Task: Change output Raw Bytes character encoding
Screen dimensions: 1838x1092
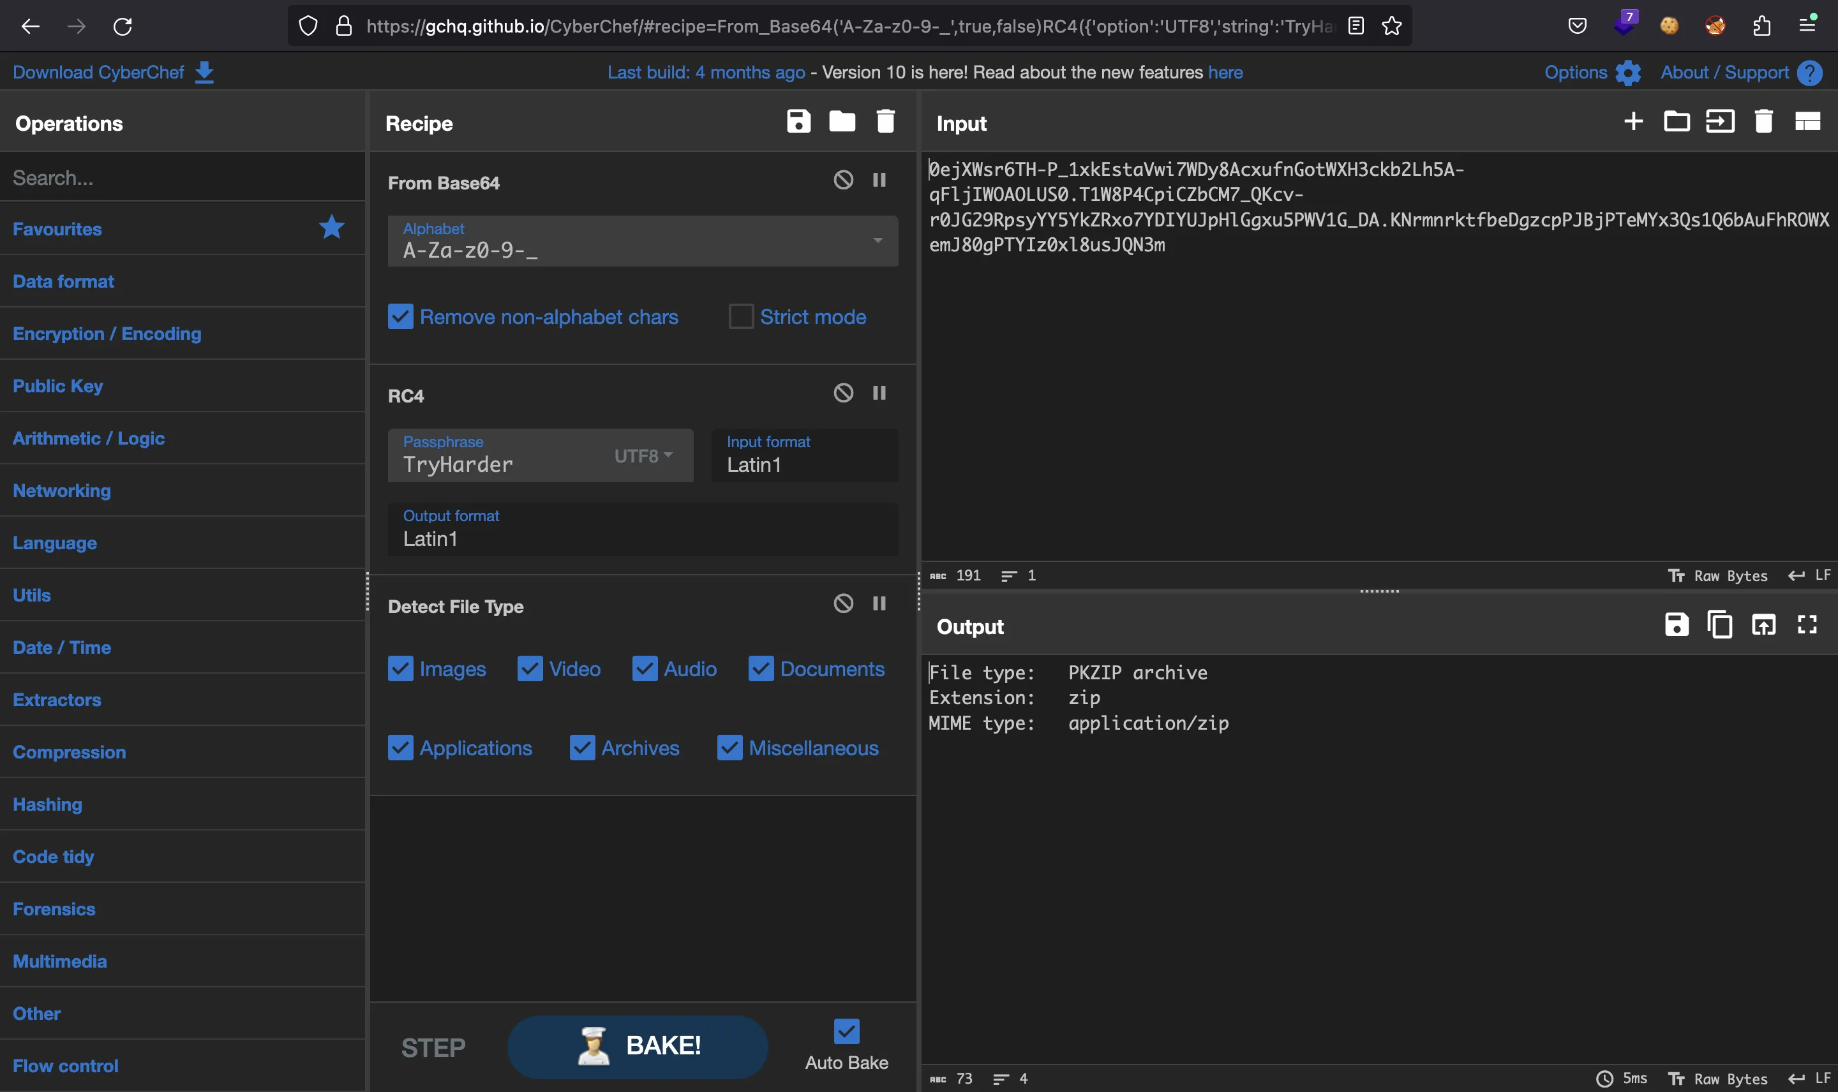Action: (1718, 1079)
